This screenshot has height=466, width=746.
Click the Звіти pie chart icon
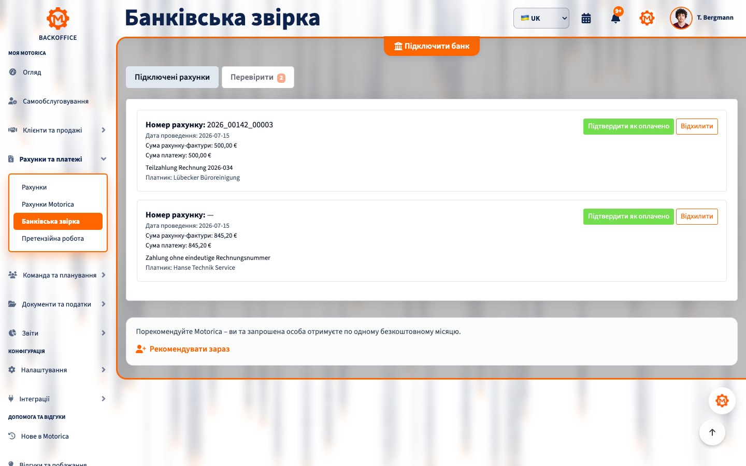(12, 333)
